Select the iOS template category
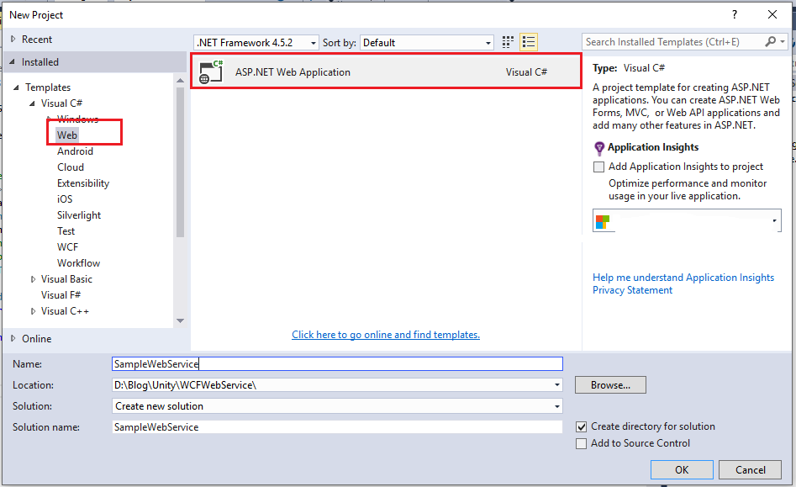Screen dimensions: 796x487 [x=65, y=199]
